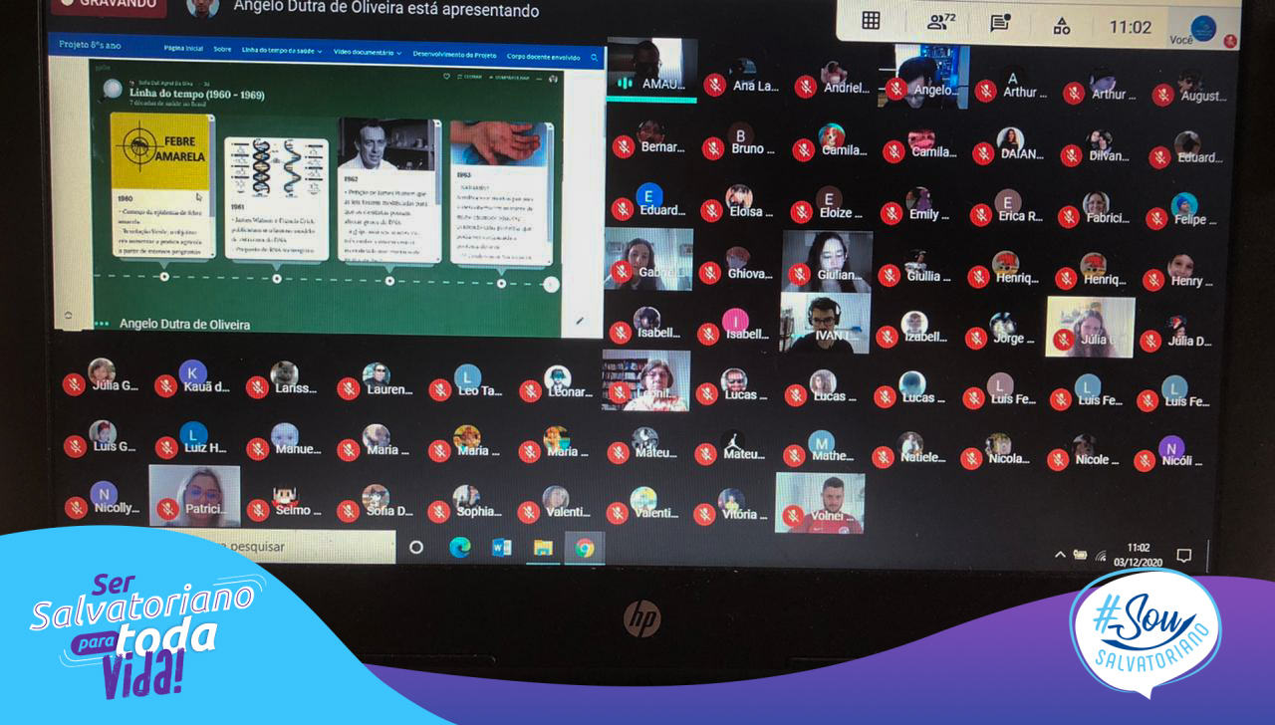
Task: Open the 'Sobre' nav item
Action: [222, 49]
